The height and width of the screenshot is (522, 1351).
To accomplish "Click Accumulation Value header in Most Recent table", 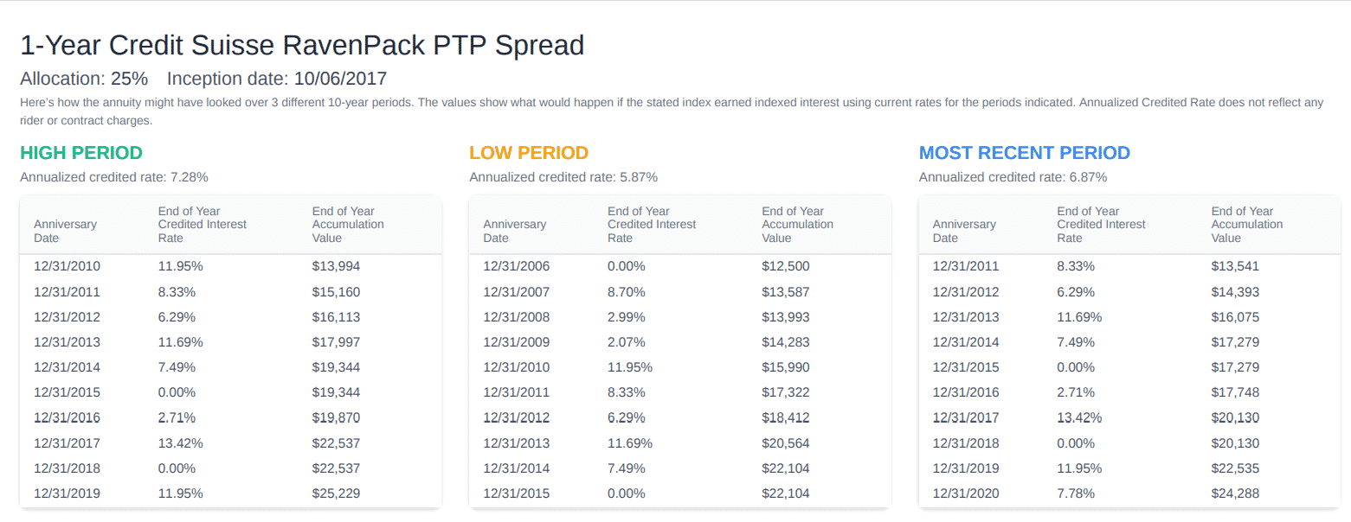I will (x=1246, y=224).
